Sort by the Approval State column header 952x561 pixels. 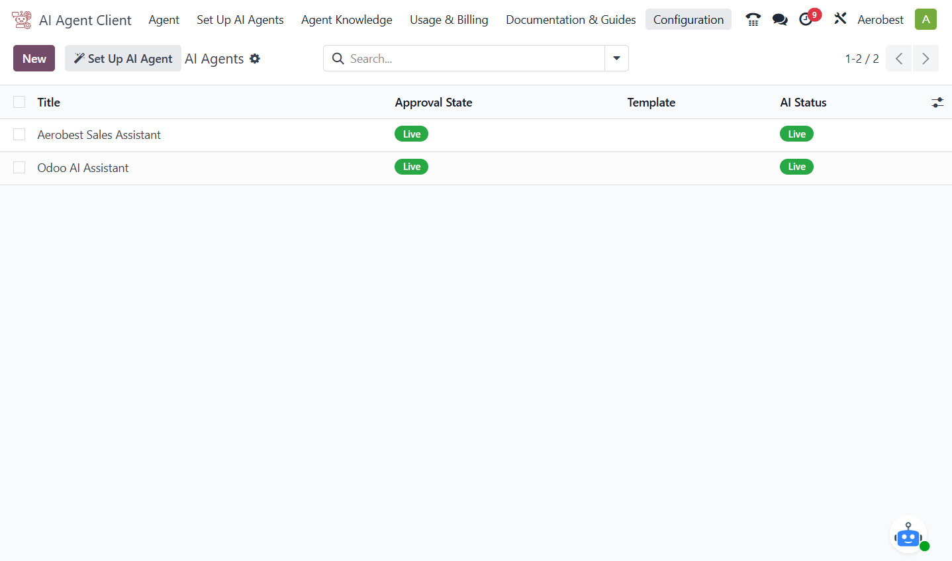(x=434, y=103)
